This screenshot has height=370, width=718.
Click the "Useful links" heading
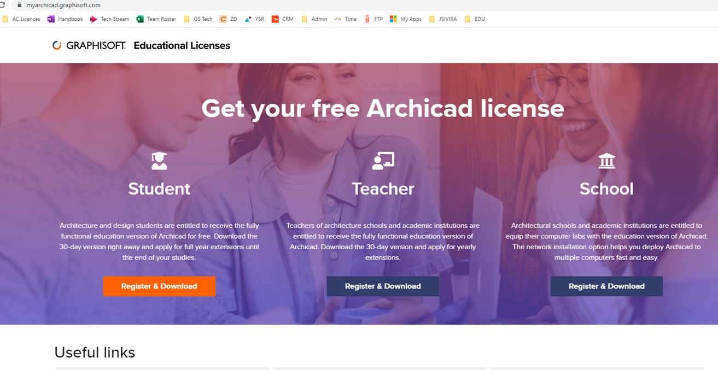click(x=95, y=353)
